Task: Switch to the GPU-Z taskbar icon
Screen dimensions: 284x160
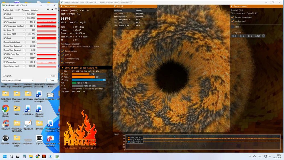Action: pyautogui.click(x=57, y=156)
